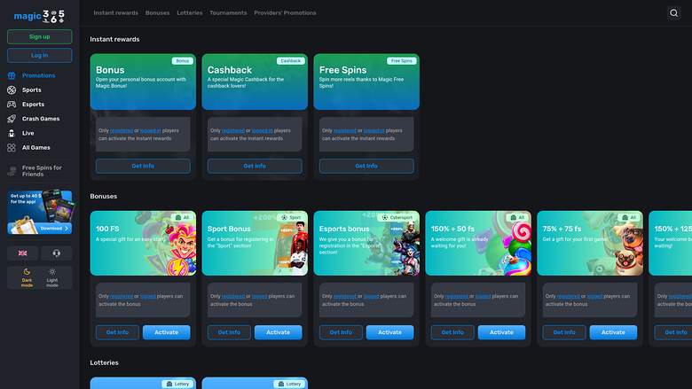Image resolution: width=692 pixels, height=389 pixels.
Task: Click Sport tag on Sport Bonus
Action: (291, 217)
